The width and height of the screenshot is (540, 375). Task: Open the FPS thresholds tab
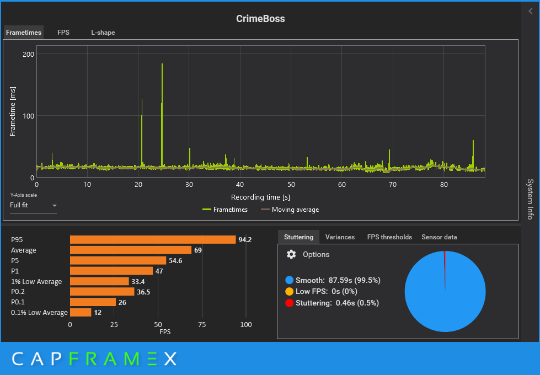pyautogui.click(x=389, y=237)
